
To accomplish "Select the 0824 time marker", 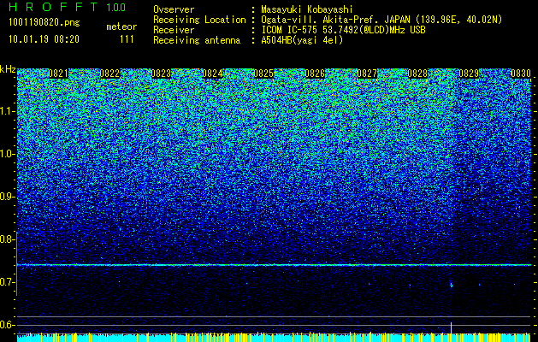I will [212, 74].
